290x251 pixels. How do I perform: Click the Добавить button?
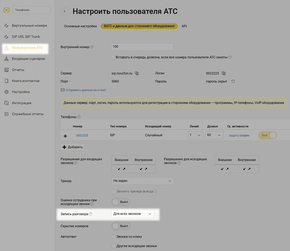(73, 147)
